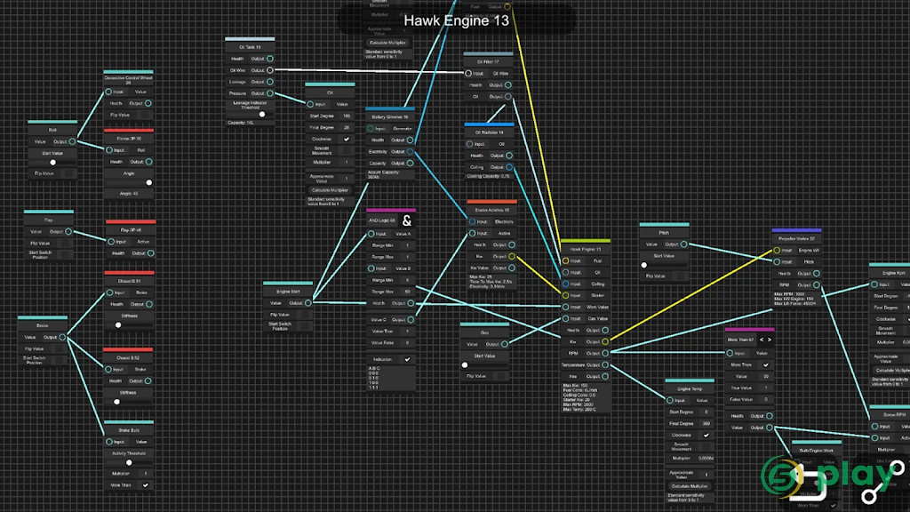Image resolution: width=910 pixels, height=512 pixels.
Task: Click the right arrow on More Than 67 header
Action: coord(770,340)
